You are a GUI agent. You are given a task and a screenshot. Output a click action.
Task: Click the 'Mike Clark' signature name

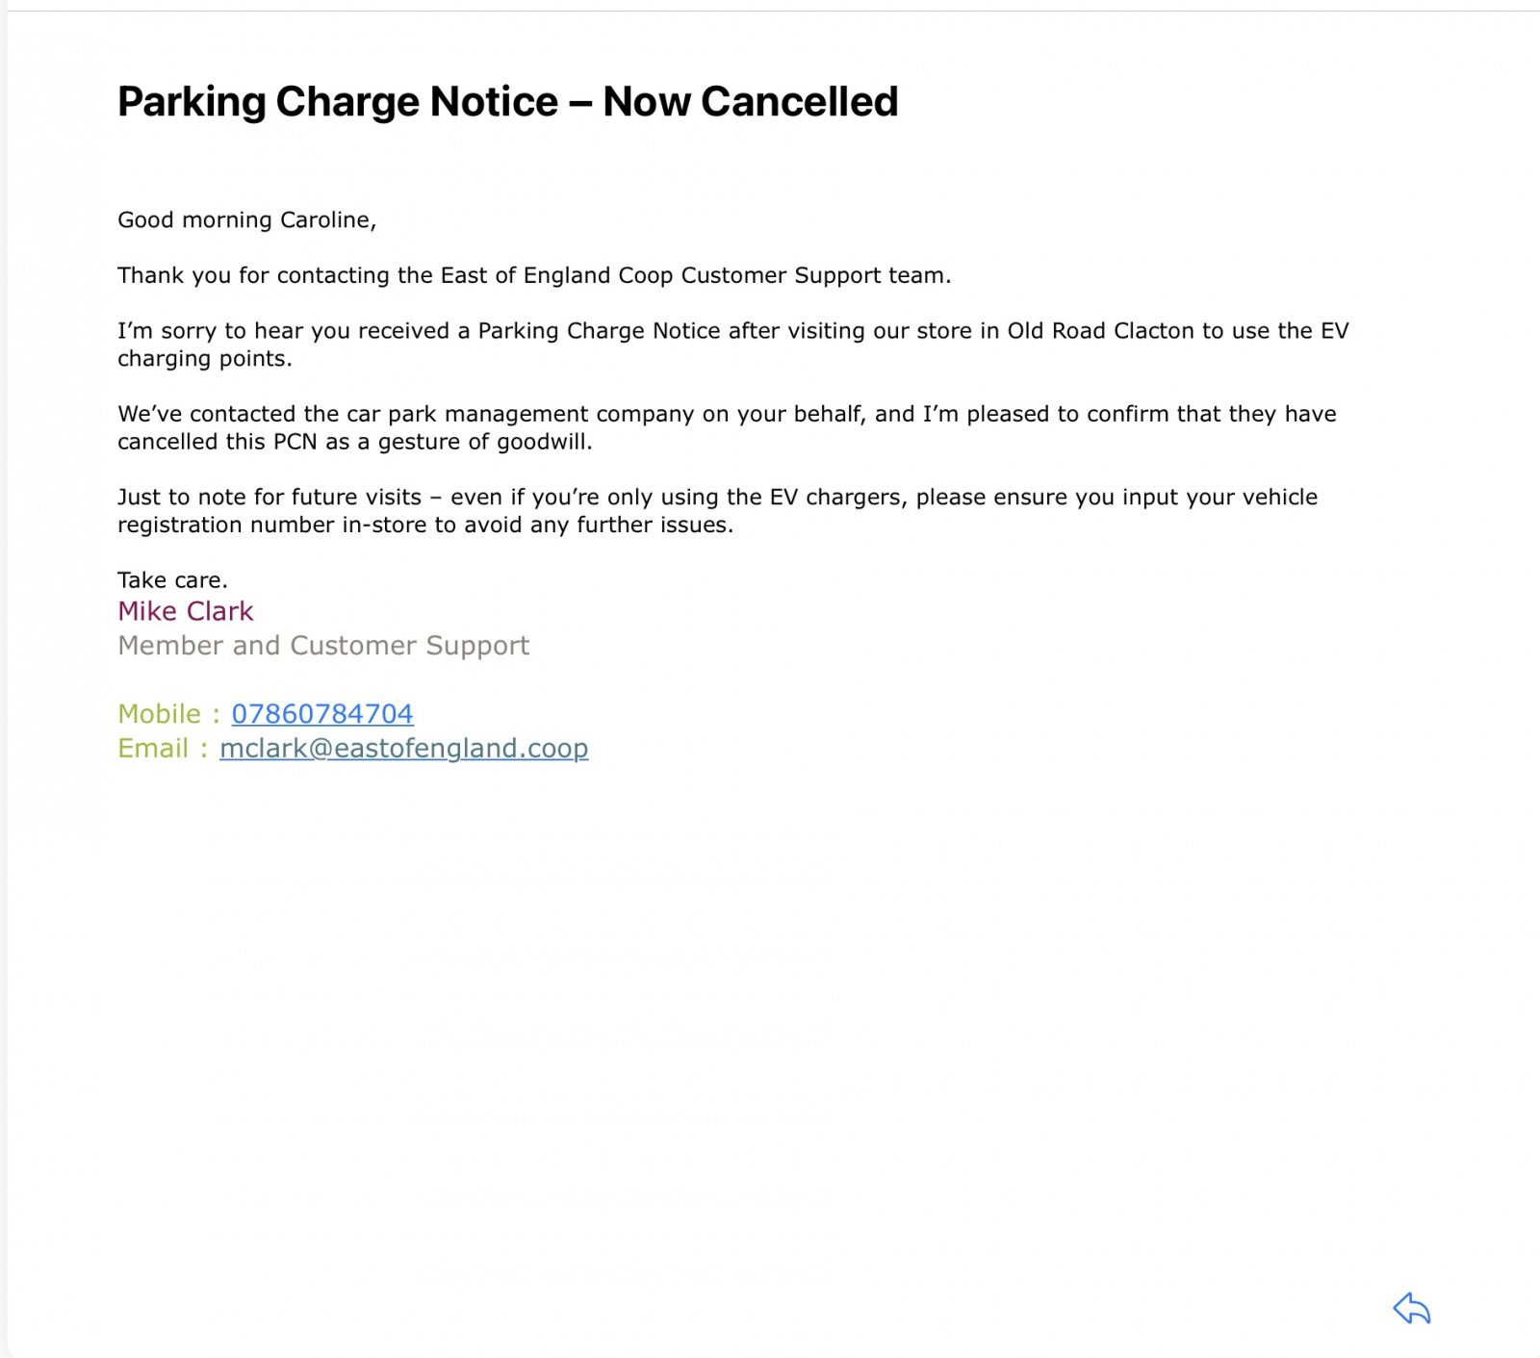[x=185, y=611]
